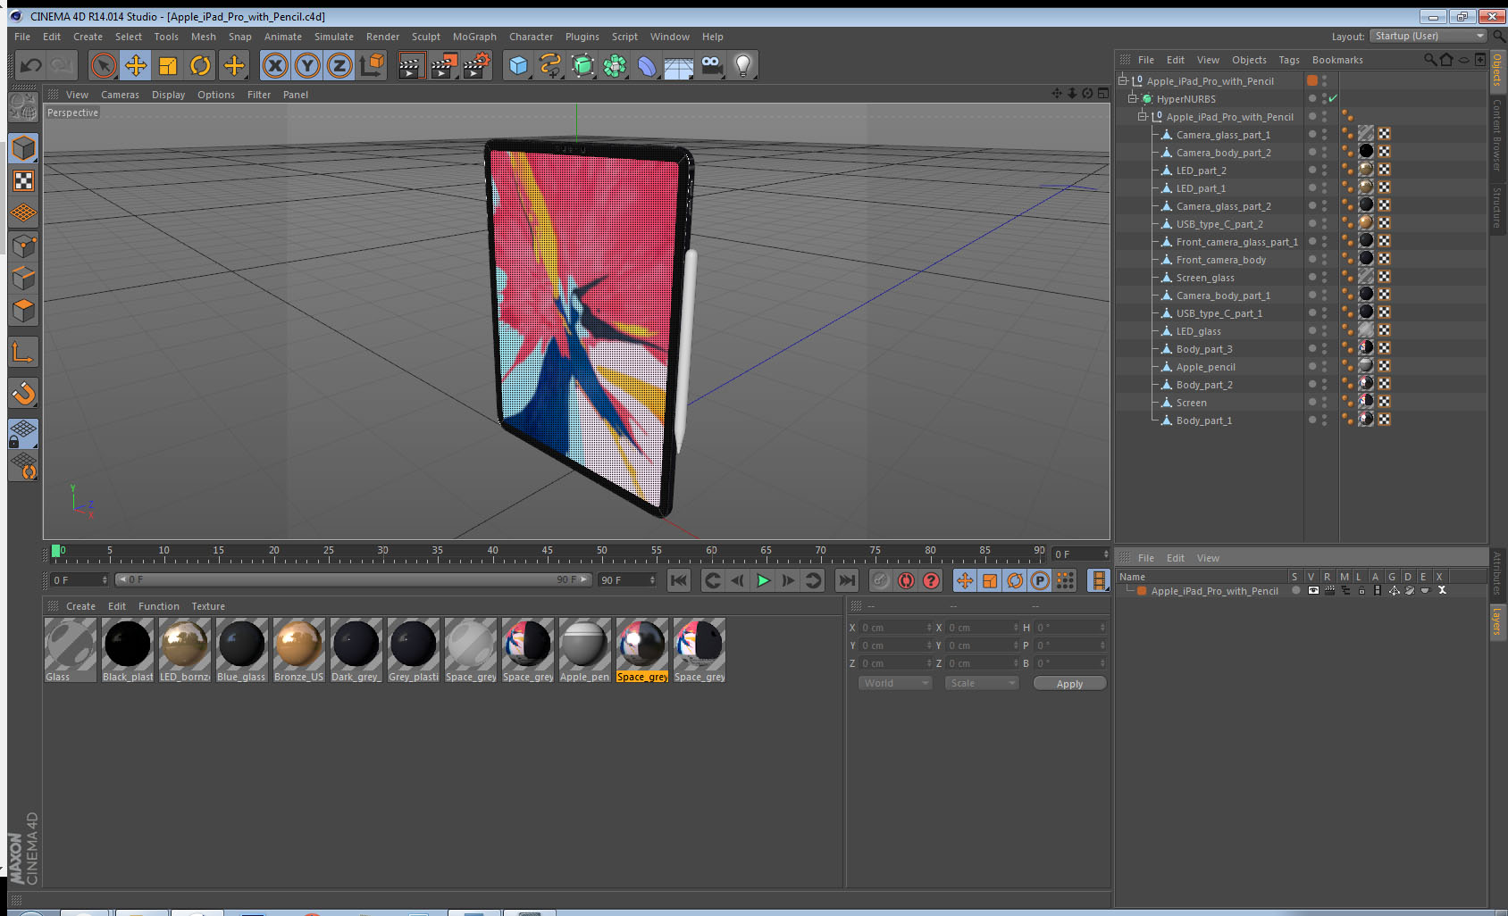The height and width of the screenshot is (916, 1508).
Task: Open Edit Render Settings
Action: click(477, 65)
